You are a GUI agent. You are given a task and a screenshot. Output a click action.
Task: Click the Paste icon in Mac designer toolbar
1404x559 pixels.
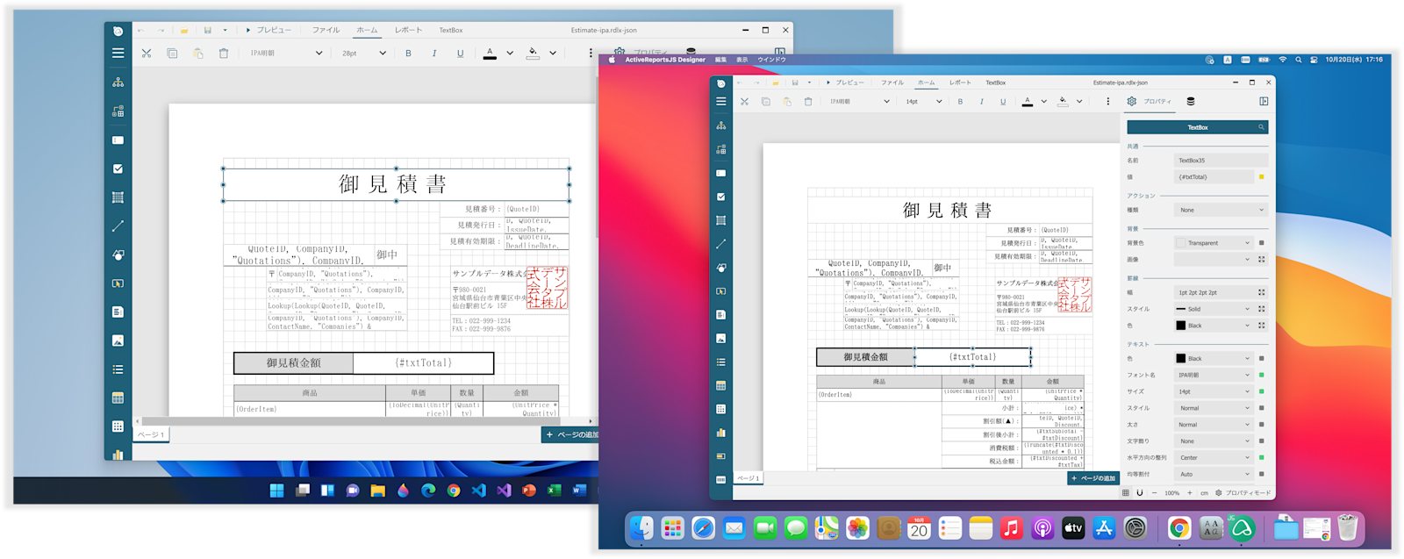(x=786, y=102)
